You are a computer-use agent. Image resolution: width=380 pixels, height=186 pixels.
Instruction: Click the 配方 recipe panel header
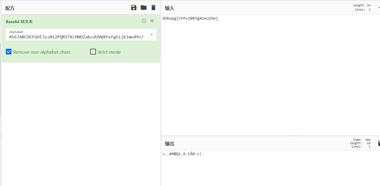click(10, 8)
